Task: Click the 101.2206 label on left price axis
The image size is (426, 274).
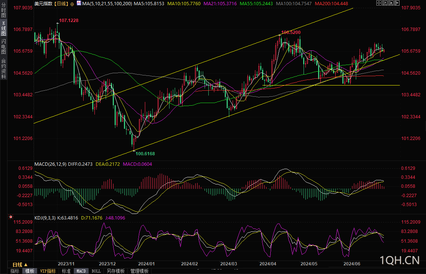Action: point(23,138)
